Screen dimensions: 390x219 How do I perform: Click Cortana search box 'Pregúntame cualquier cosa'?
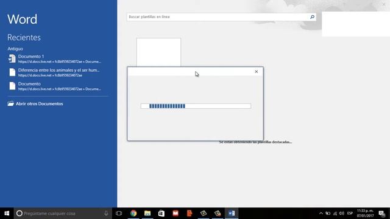tap(63, 214)
